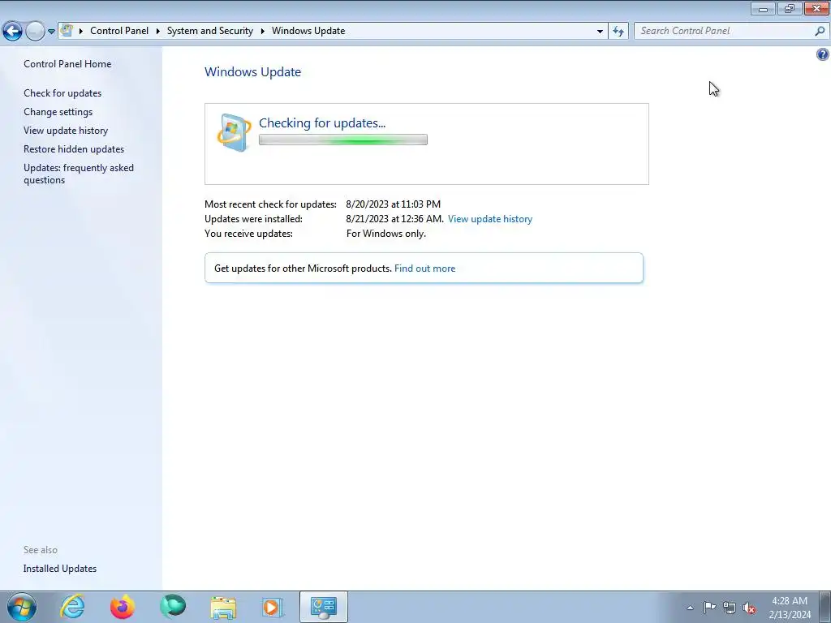
Task: Click the network tray icon
Action: (730, 608)
